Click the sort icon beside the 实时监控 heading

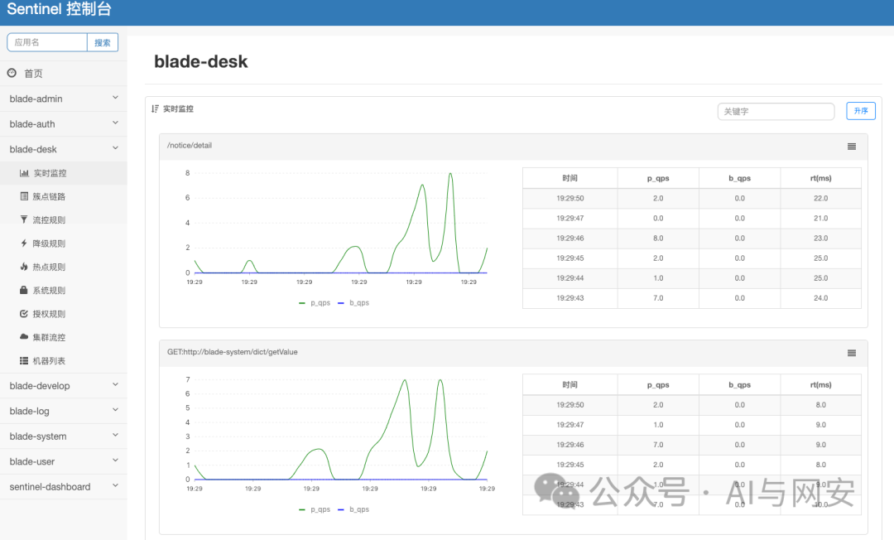click(x=155, y=108)
